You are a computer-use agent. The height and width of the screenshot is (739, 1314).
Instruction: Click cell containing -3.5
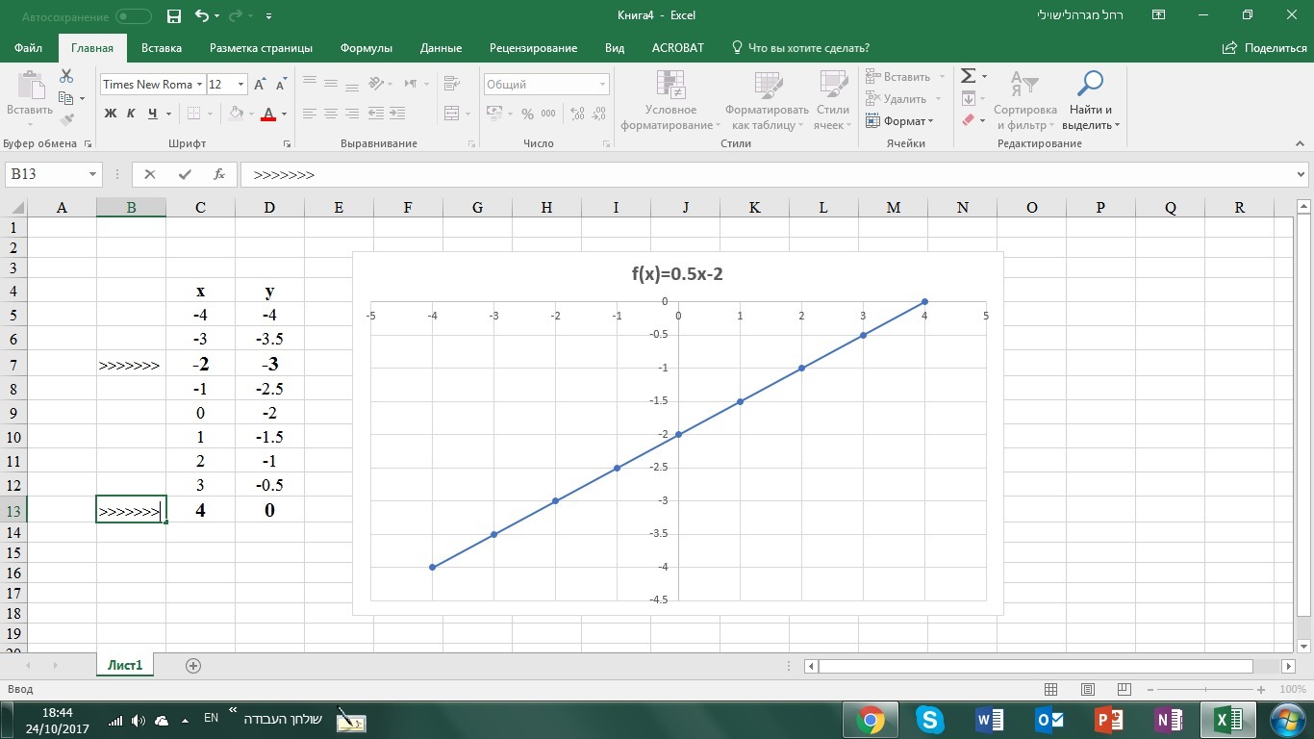[x=269, y=340]
